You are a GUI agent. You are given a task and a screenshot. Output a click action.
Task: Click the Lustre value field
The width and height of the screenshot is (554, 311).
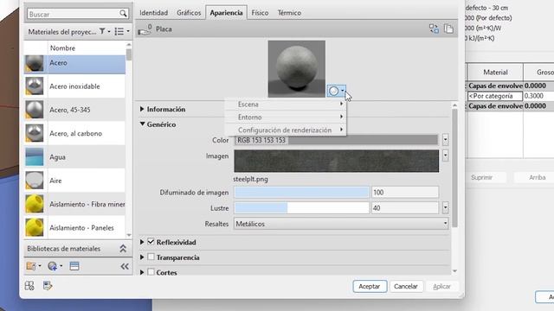coord(405,208)
